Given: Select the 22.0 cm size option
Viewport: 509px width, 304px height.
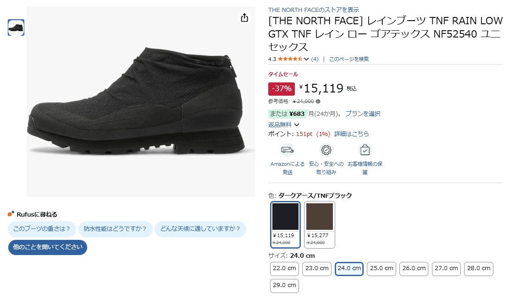Looking at the screenshot, I should pyautogui.click(x=284, y=269).
